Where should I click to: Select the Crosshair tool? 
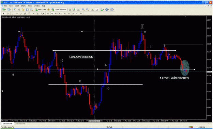[8, 14]
